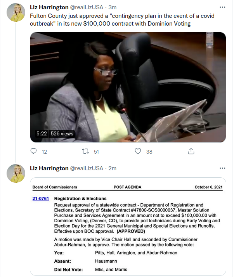Click the 51 retweets count
Viewport: 234px width, 277px height.
[96, 152]
